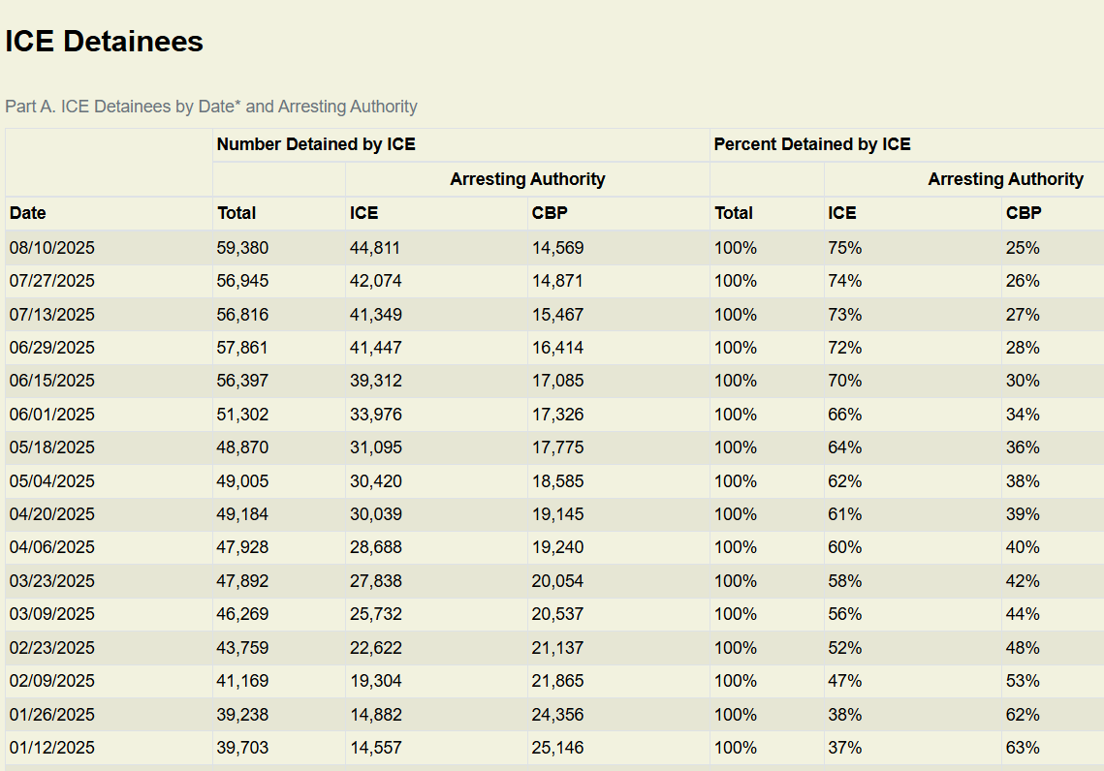Select the 63% CBP percentage cell
The height and width of the screenshot is (771, 1104).
click(1023, 748)
